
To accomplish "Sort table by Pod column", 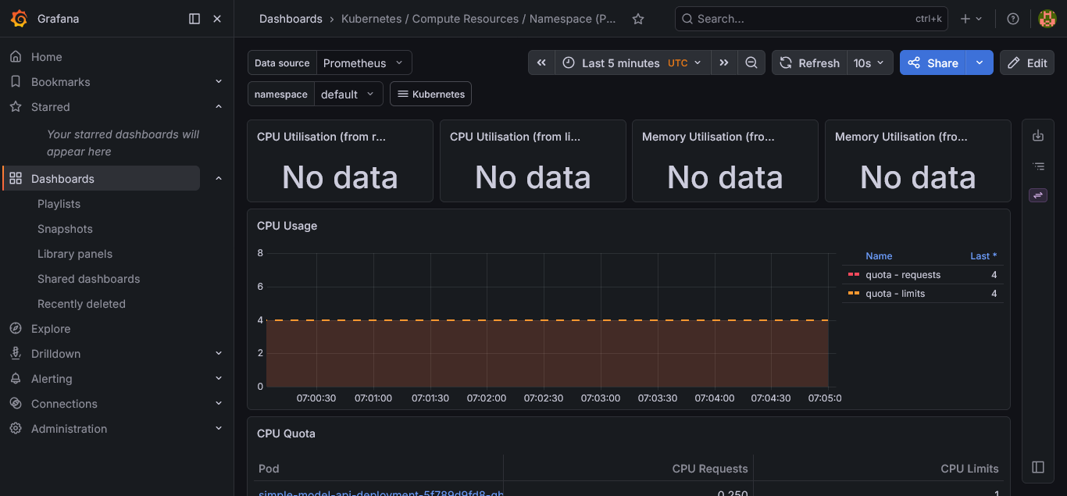I will click(269, 469).
